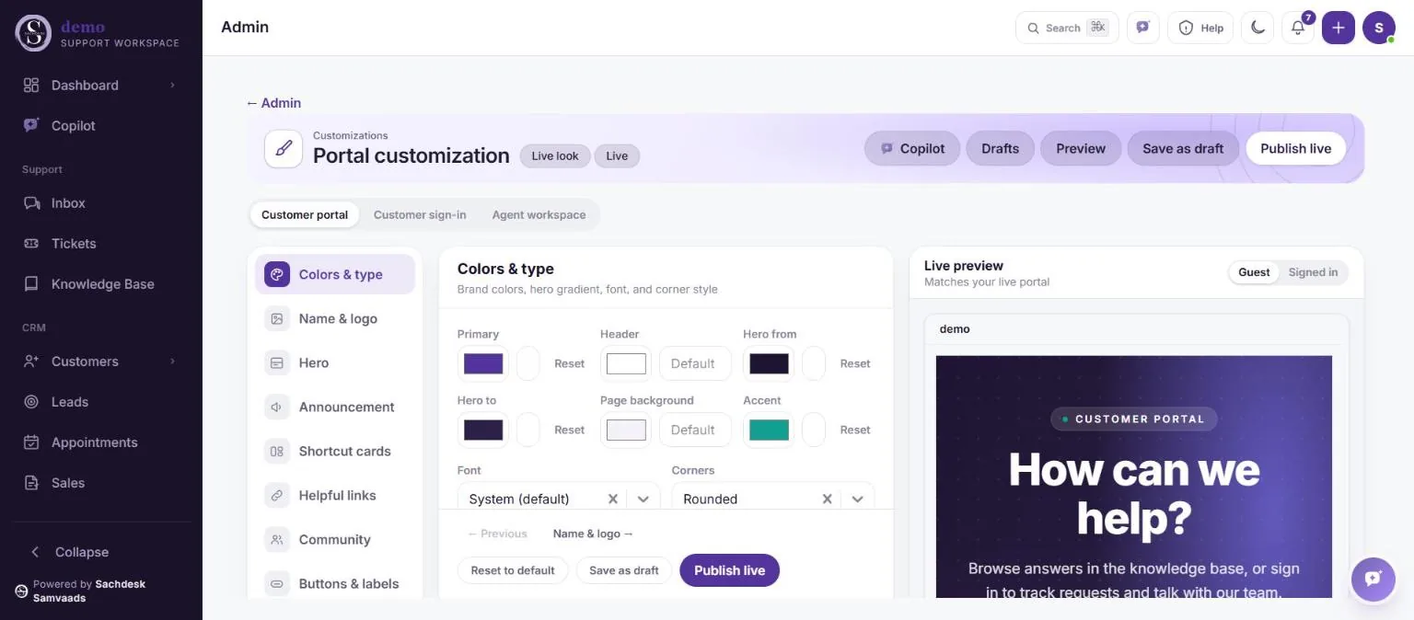Open the Buttons & labels section
1414x620 pixels.
(x=335, y=583)
